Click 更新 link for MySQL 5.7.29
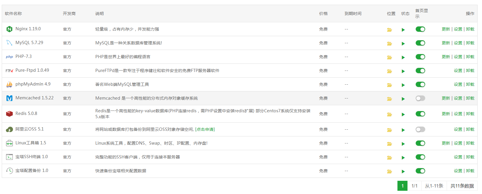This screenshot has width=482, height=194. (445, 43)
